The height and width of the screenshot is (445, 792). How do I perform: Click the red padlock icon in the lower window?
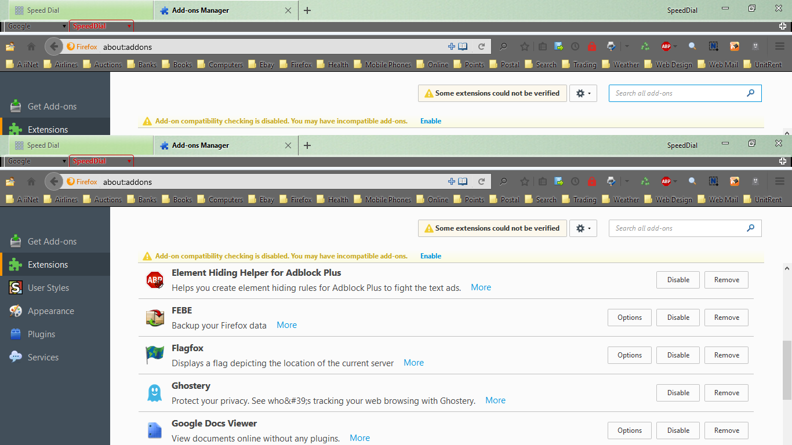click(x=591, y=181)
